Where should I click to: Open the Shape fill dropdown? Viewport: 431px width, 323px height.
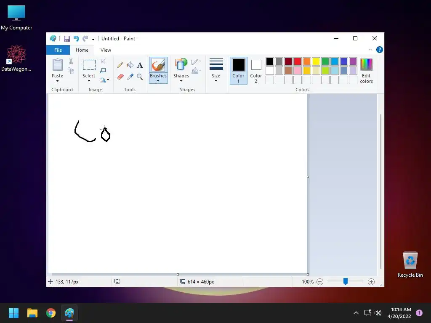click(x=196, y=71)
